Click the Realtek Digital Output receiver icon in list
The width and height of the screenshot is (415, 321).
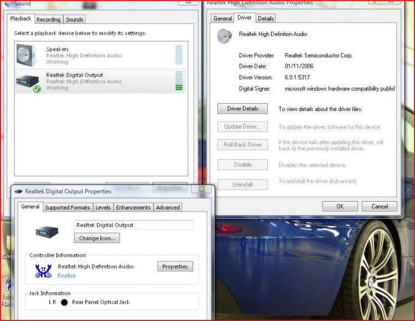28,81
